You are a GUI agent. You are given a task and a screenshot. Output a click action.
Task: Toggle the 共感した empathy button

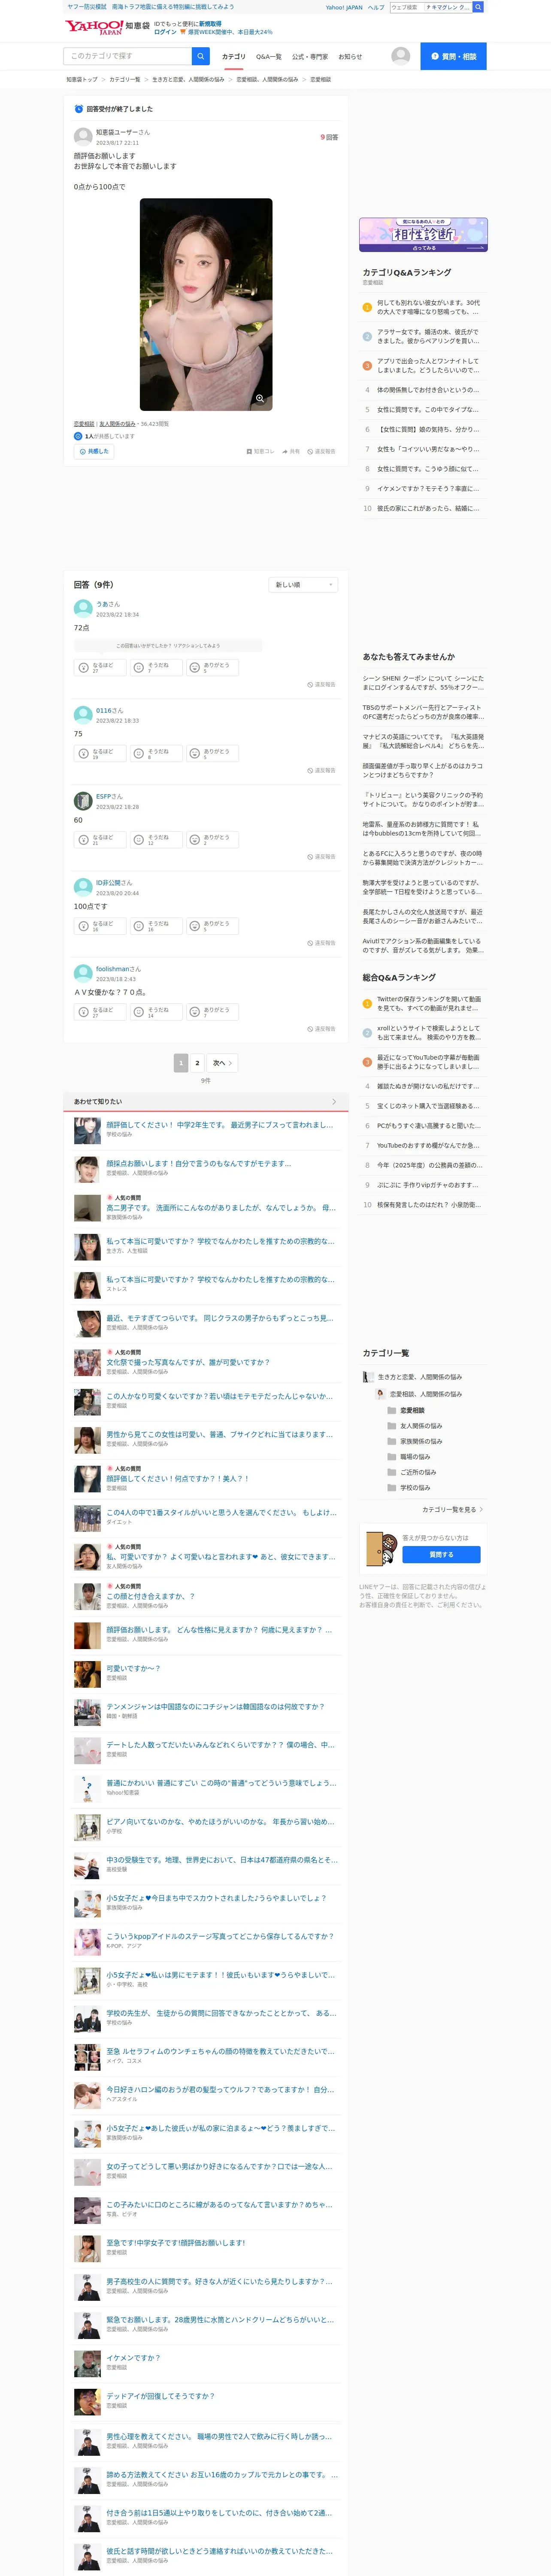tap(94, 451)
